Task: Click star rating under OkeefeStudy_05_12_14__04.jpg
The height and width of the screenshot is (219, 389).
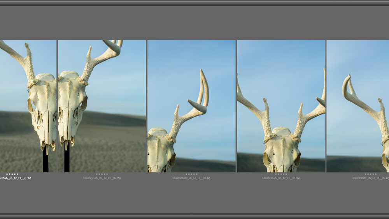Action: click(x=281, y=174)
